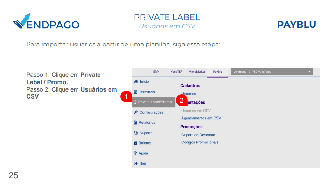Click the calculator icon next to Terminais

pyautogui.click(x=135, y=92)
